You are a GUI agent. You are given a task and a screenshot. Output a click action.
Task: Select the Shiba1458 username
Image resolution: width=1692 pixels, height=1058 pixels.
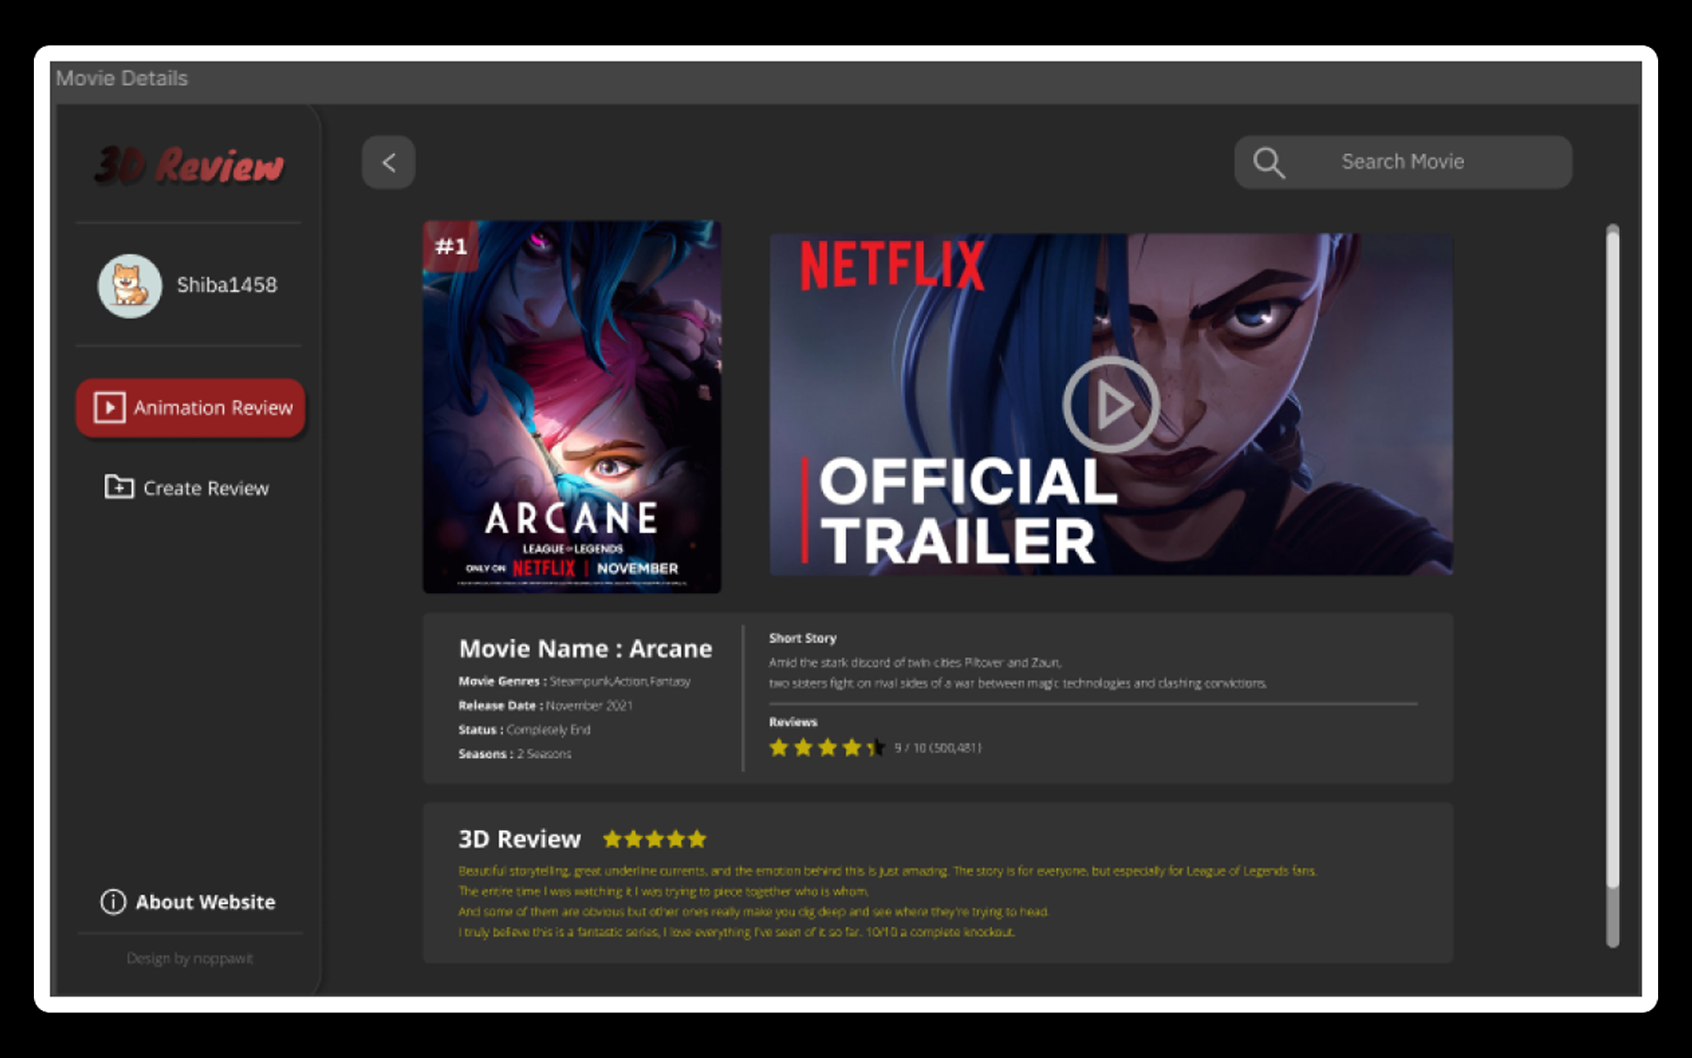[x=227, y=285]
